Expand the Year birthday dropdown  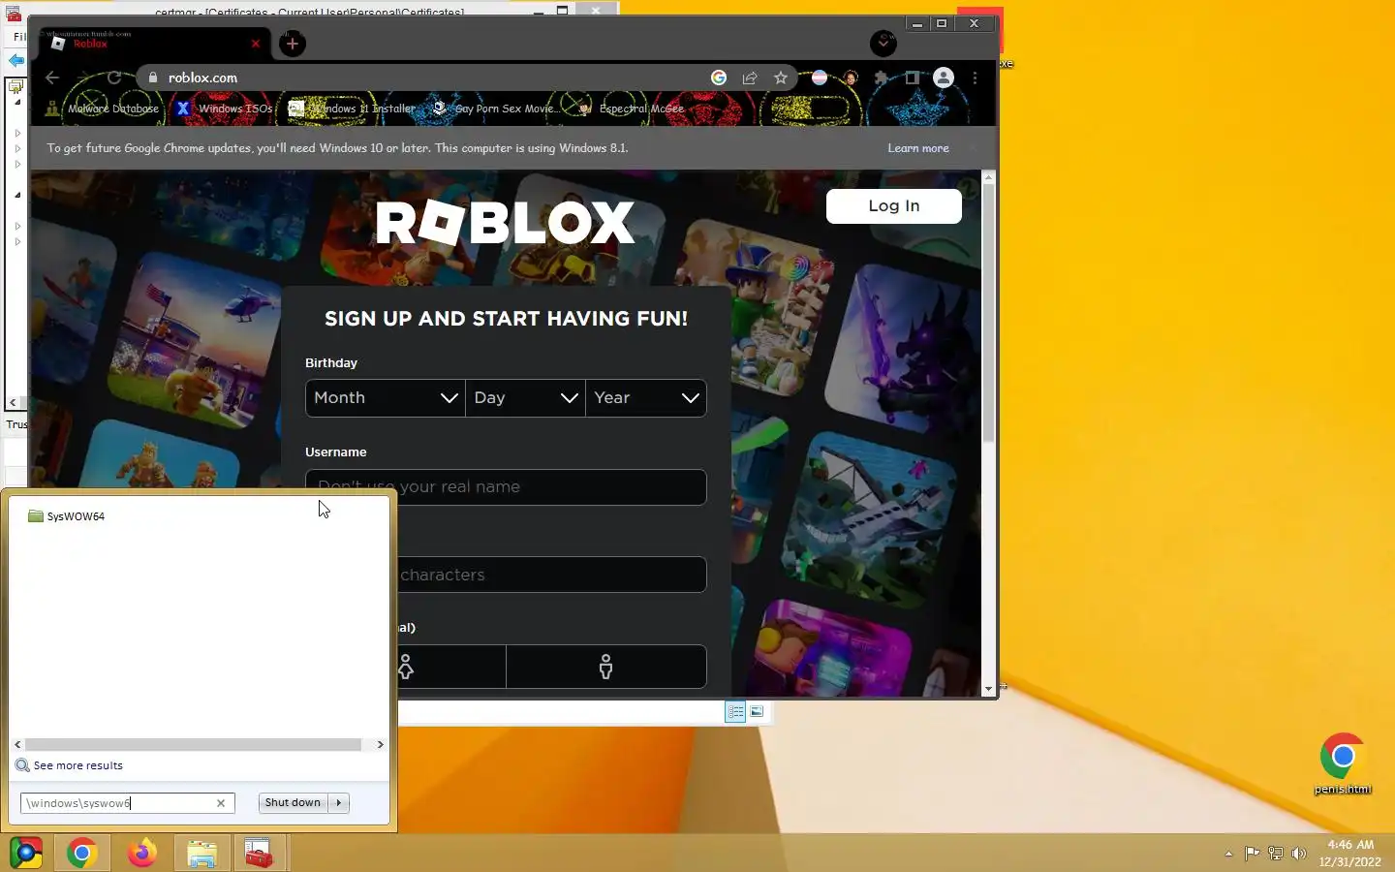646,398
